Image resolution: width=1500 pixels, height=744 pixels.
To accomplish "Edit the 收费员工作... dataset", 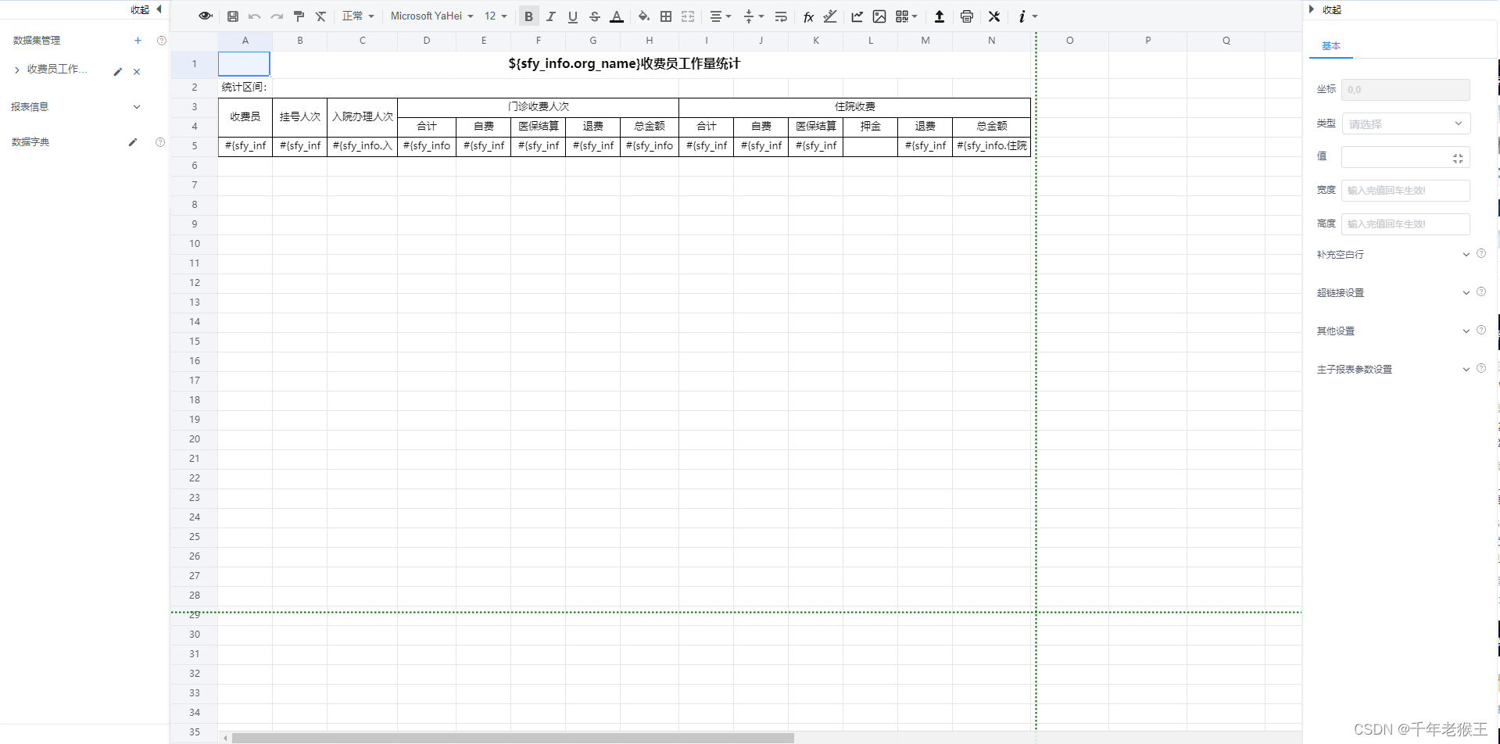I will point(118,71).
